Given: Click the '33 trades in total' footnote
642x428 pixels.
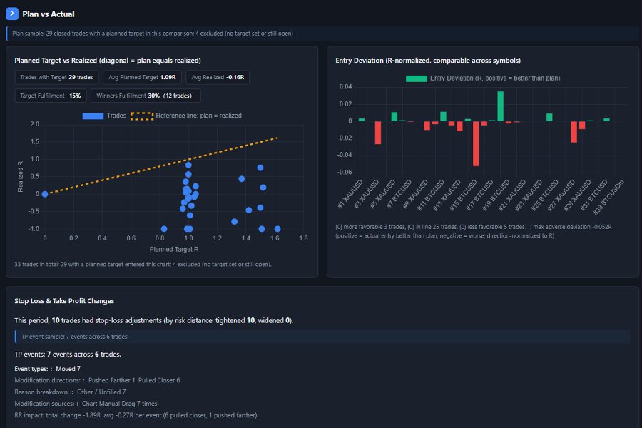Looking at the screenshot, I should 143,265.
